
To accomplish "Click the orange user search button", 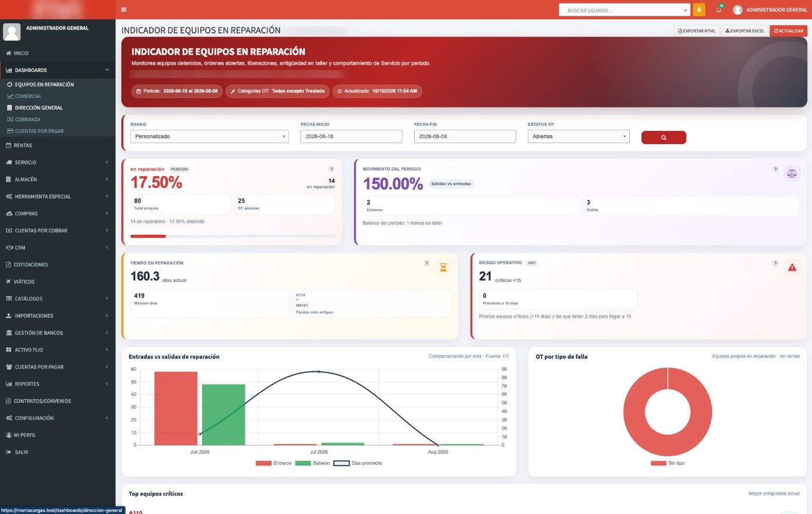I will click(699, 10).
